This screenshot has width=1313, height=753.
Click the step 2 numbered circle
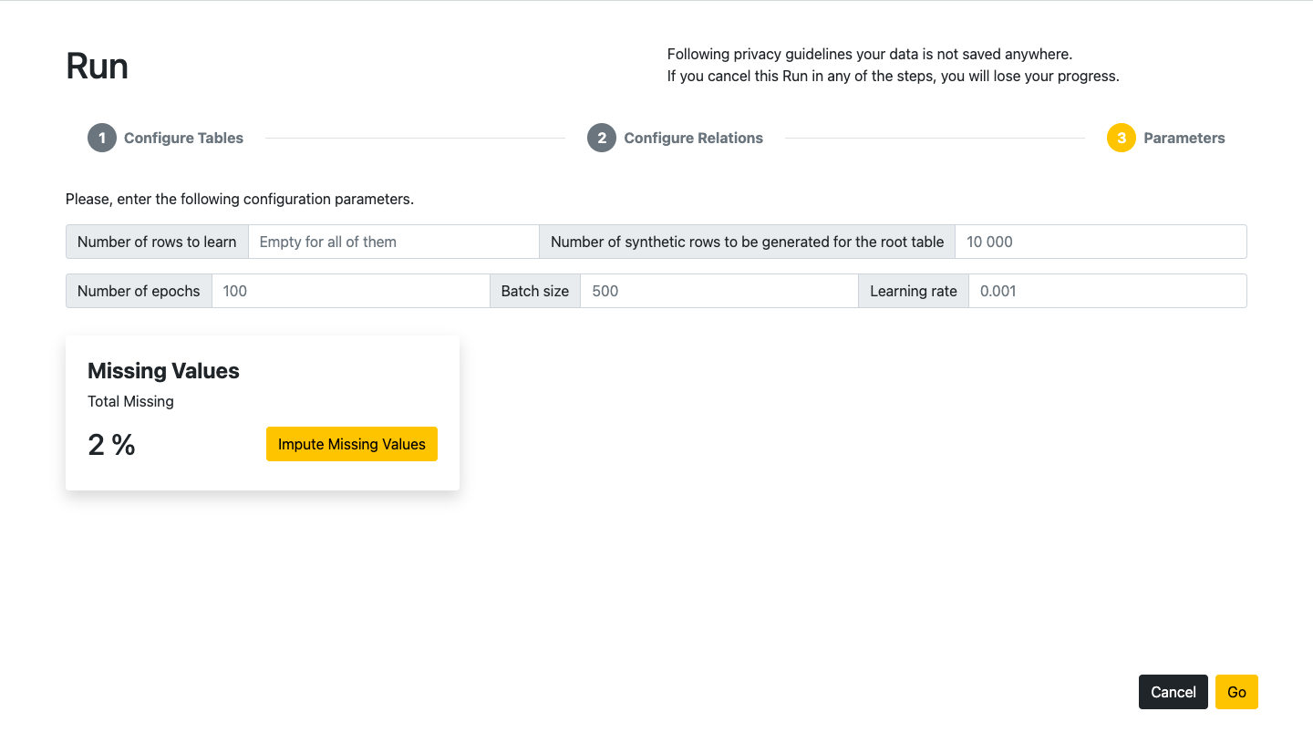tap(602, 139)
